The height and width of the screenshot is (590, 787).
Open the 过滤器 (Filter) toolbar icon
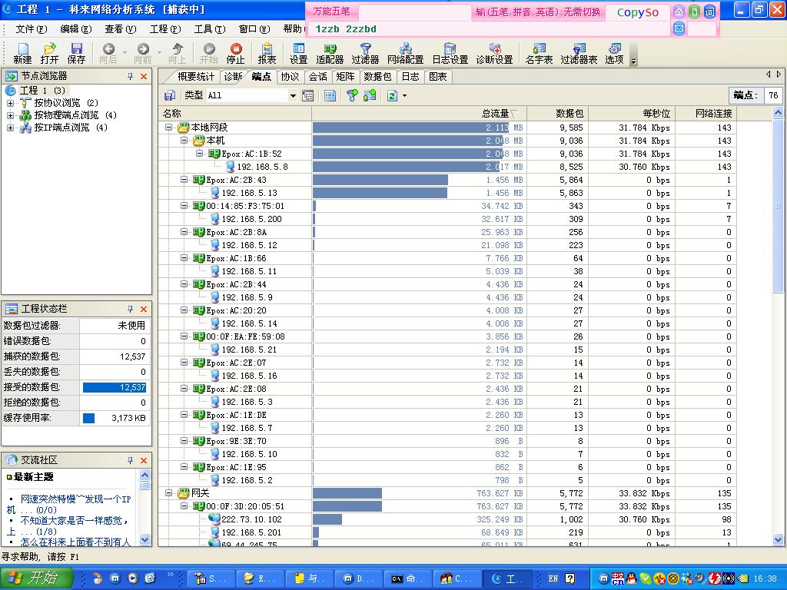tap(365, 53)
